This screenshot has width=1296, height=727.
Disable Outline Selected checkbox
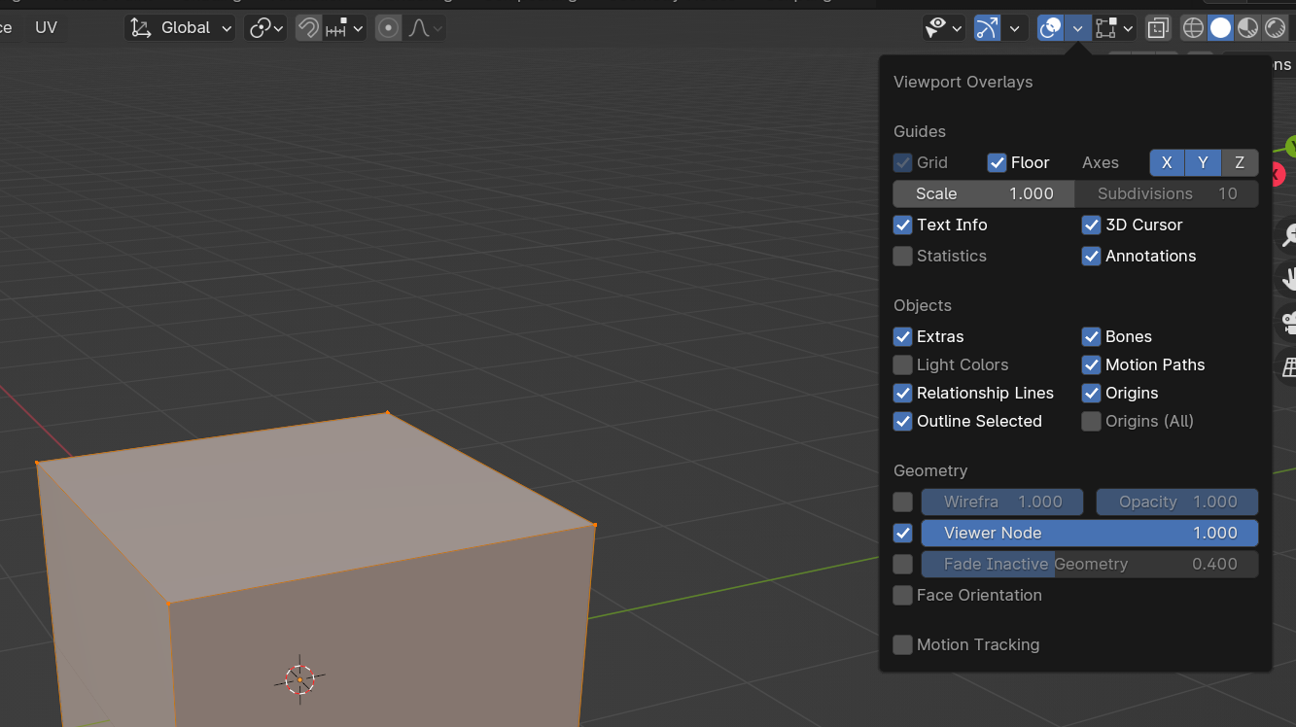[902, 421]
